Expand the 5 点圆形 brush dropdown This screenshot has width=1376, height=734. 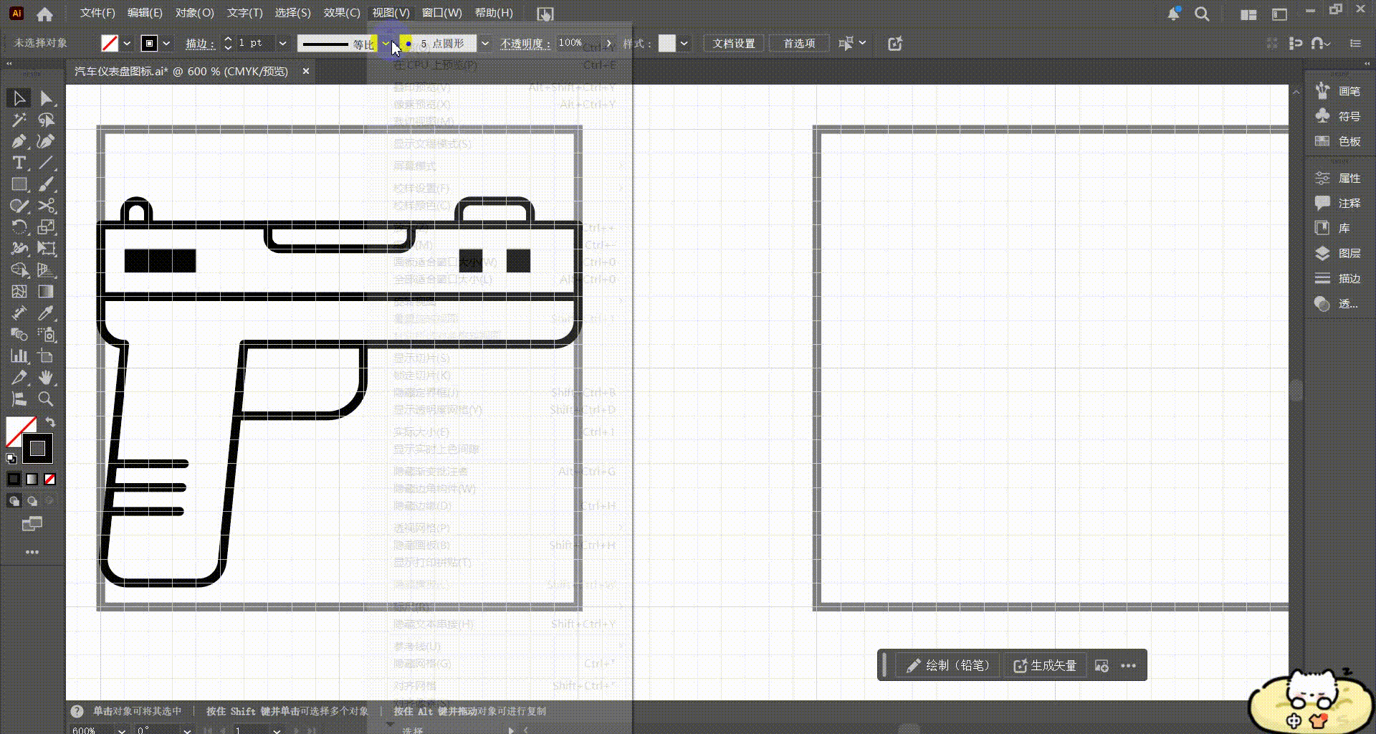point(485,44)
